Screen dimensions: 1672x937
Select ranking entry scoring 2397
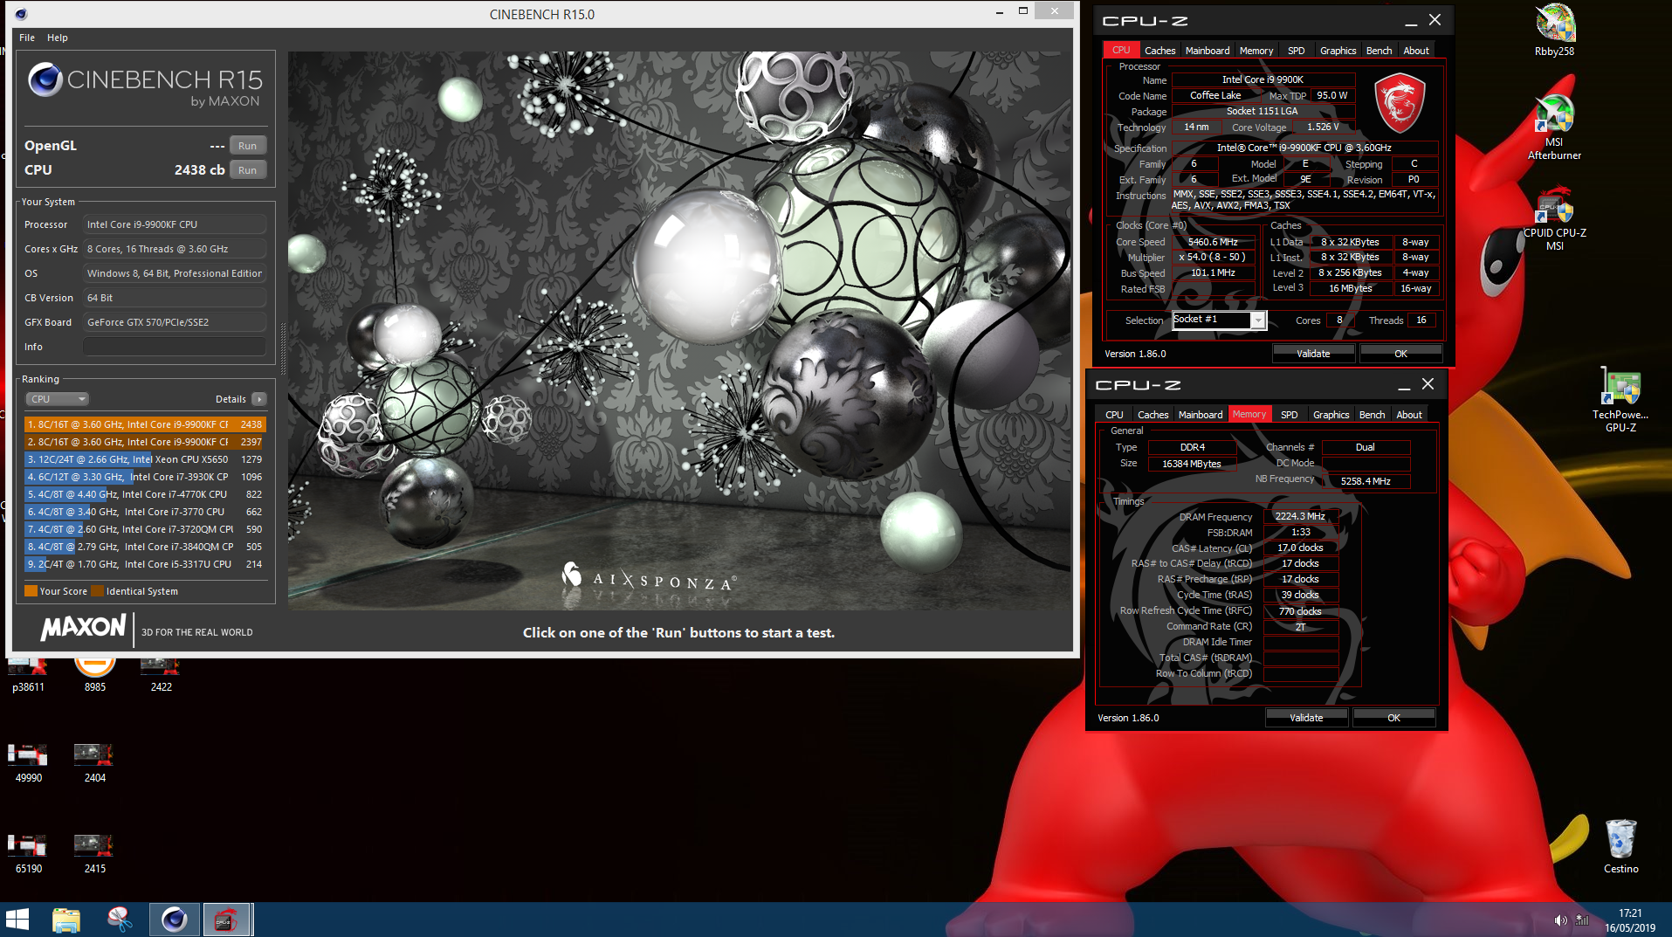point(145,442)
